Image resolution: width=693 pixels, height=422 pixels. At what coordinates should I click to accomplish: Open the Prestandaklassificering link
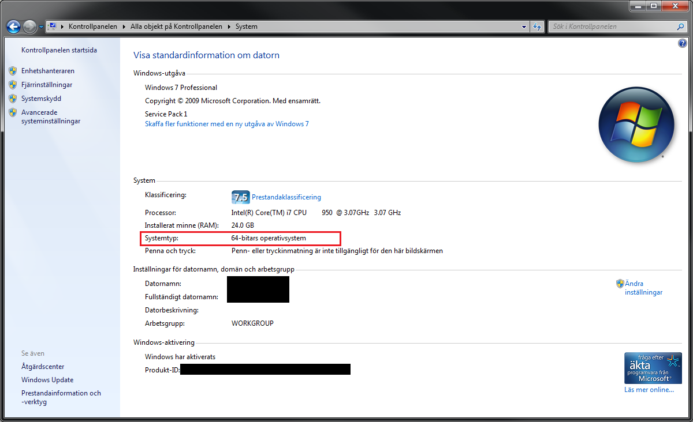tap(286, 197)
